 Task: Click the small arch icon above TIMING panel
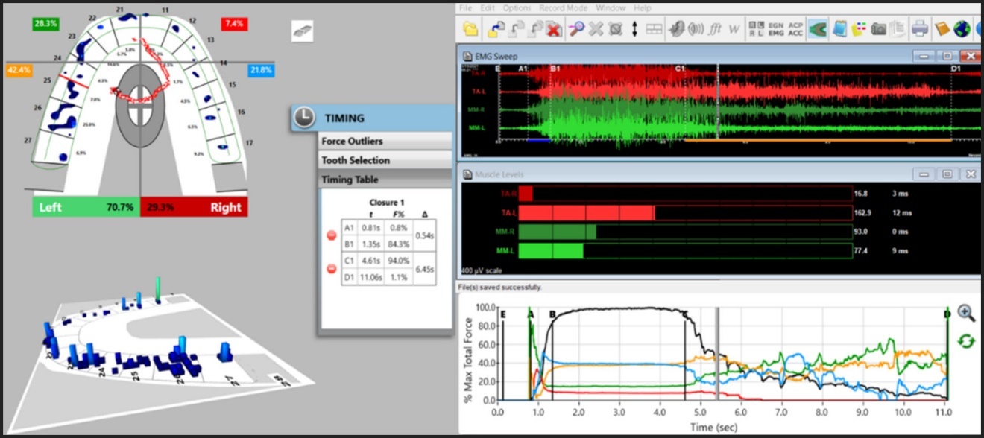click(x=302, y=31)
